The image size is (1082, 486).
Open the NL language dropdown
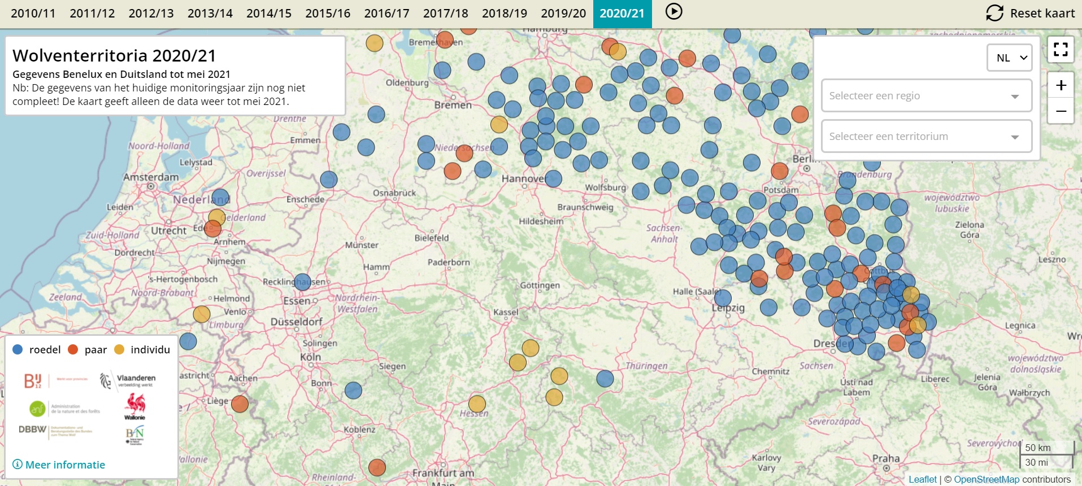[x=1009, y=58]
